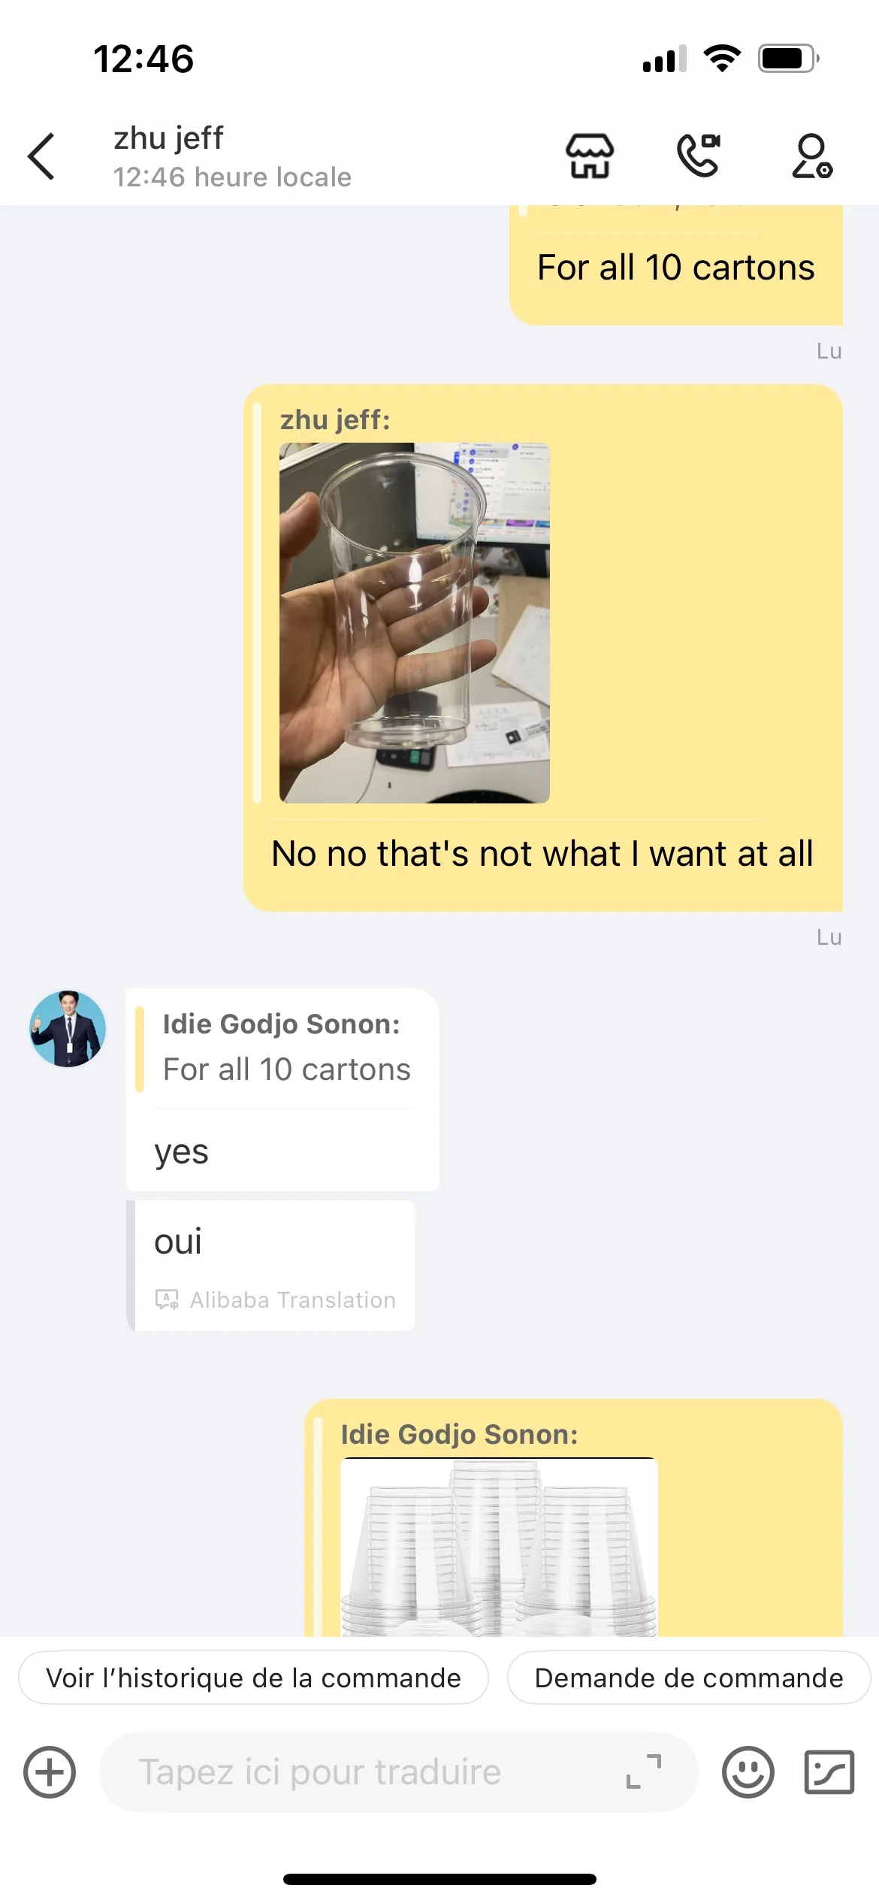Expand the message input field
Image resolution: width=879 pixels, height=1903 pixels.
[x=644, y=1772]
